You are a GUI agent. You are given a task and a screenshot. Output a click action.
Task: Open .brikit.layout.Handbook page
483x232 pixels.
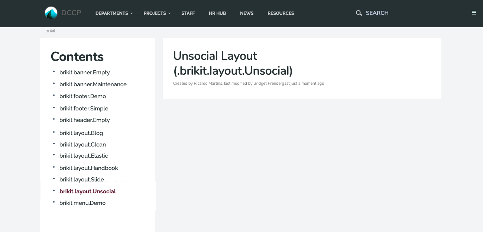coord(88,168)
